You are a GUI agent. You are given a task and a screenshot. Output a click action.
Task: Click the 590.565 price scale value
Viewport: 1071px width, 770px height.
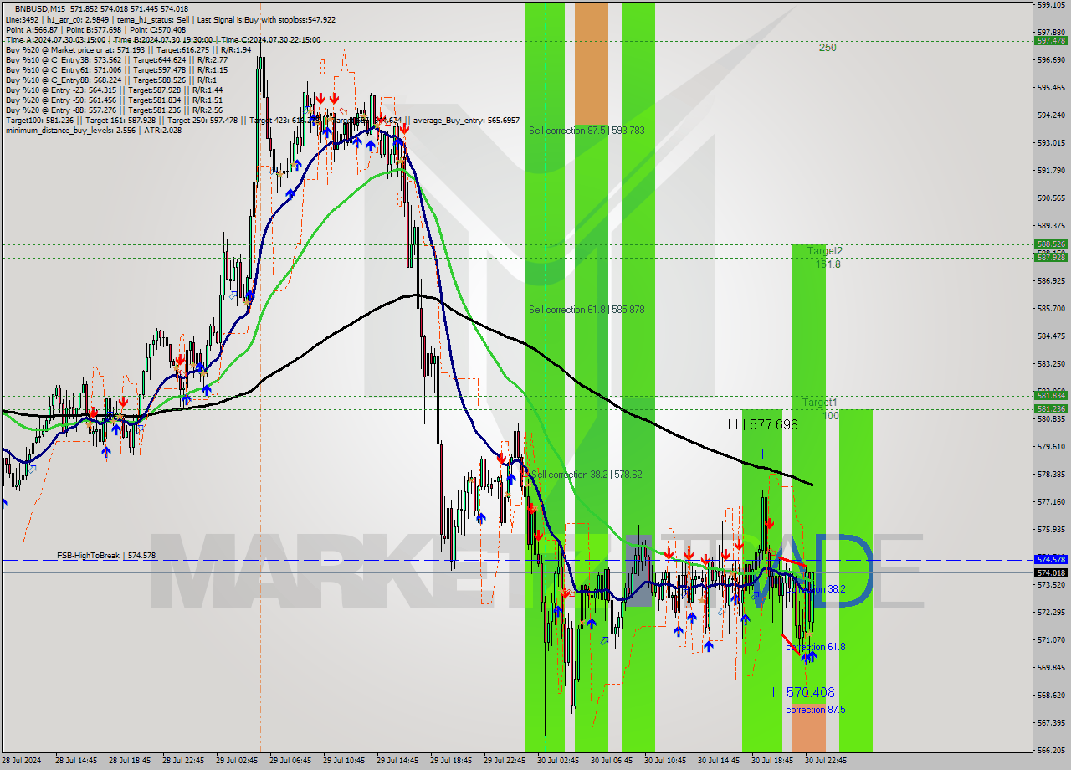point(1051,198)
